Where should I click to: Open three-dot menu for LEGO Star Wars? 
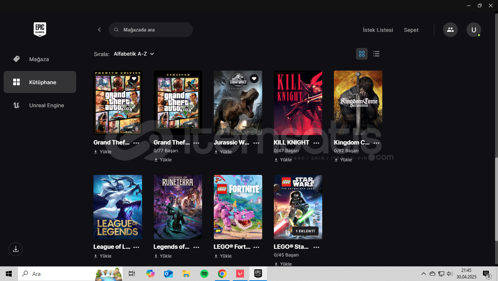[316, 247]
